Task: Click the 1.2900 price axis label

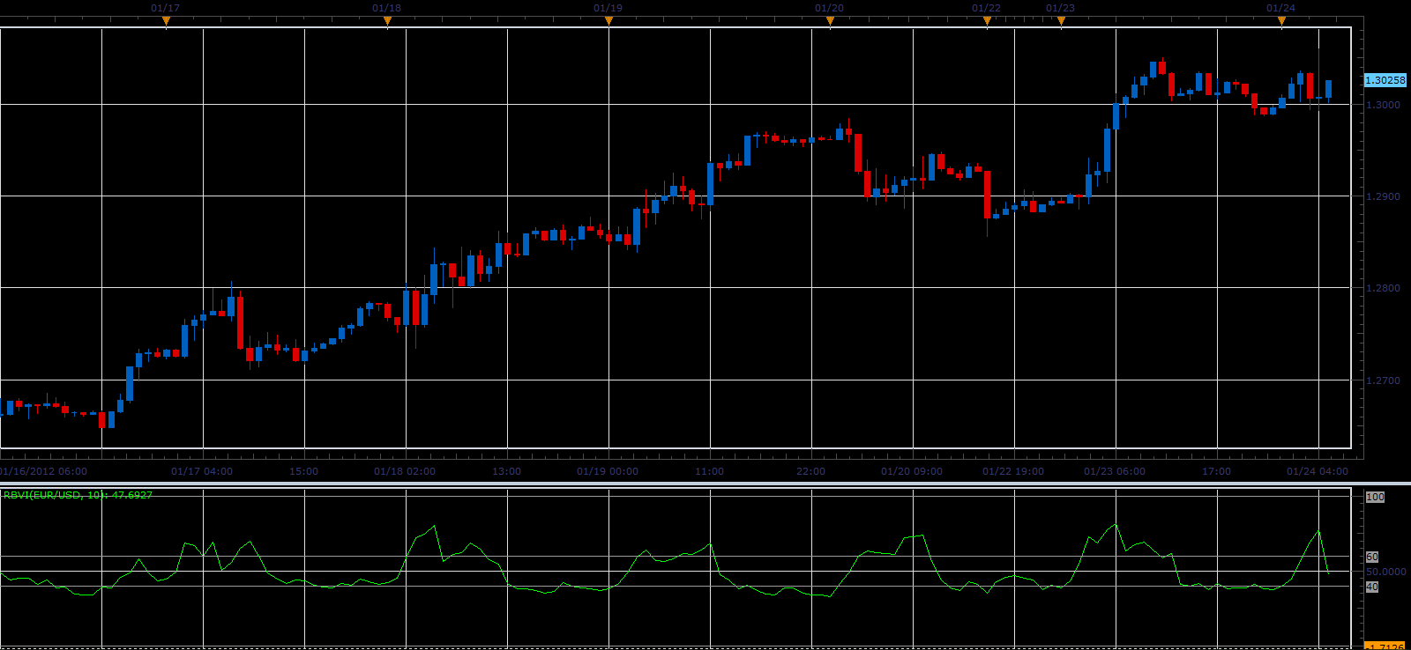Action: click(x=1383, y=196)
